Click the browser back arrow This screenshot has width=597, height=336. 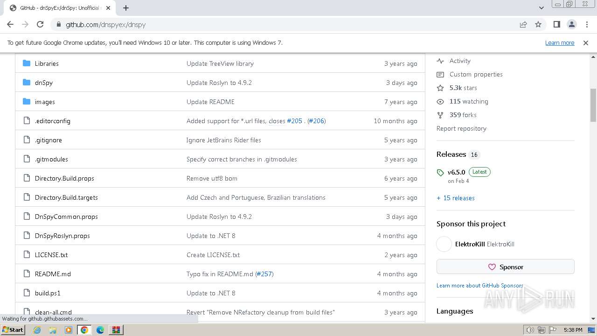point(10,25)
